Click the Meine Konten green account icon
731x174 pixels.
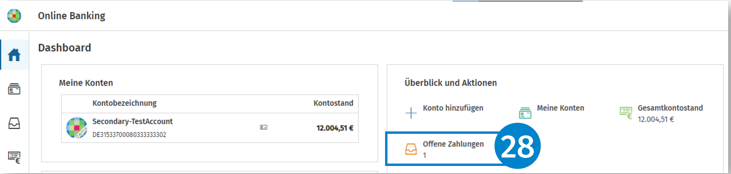(525, 113)
